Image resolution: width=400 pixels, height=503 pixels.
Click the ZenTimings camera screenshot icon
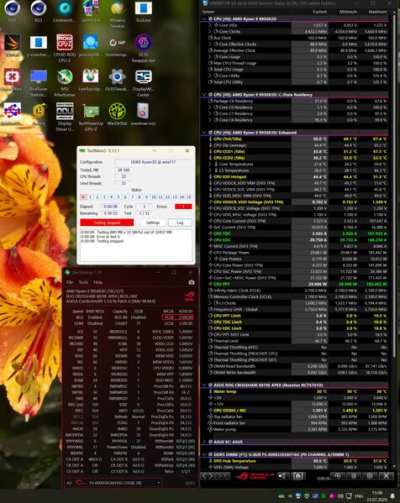pyautogui.click(x=192, y=282)
